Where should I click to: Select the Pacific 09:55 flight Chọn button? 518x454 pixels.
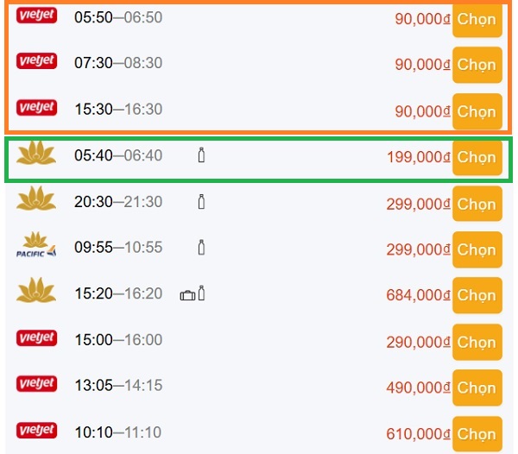point(477,250)
